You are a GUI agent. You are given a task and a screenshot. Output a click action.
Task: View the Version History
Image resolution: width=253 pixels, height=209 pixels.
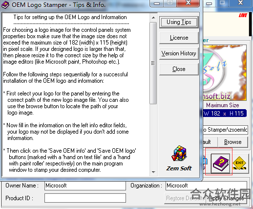coord(179,53)
